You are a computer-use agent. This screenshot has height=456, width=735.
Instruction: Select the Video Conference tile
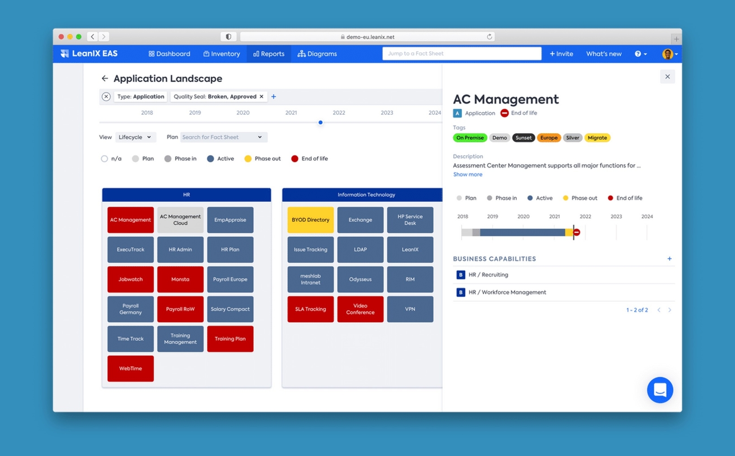pos(360,309)
